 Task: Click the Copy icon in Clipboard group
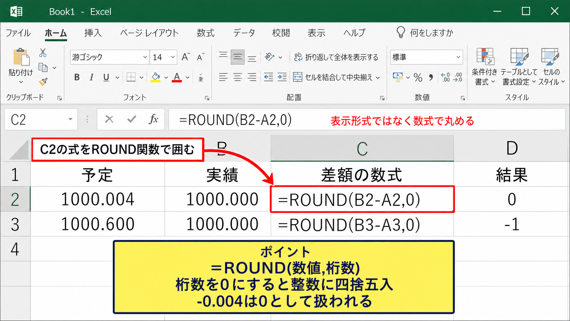point(43,68)
